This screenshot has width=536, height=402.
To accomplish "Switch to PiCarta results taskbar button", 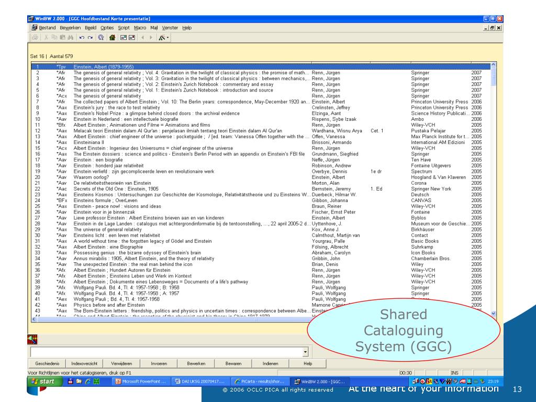I will 260,382.
